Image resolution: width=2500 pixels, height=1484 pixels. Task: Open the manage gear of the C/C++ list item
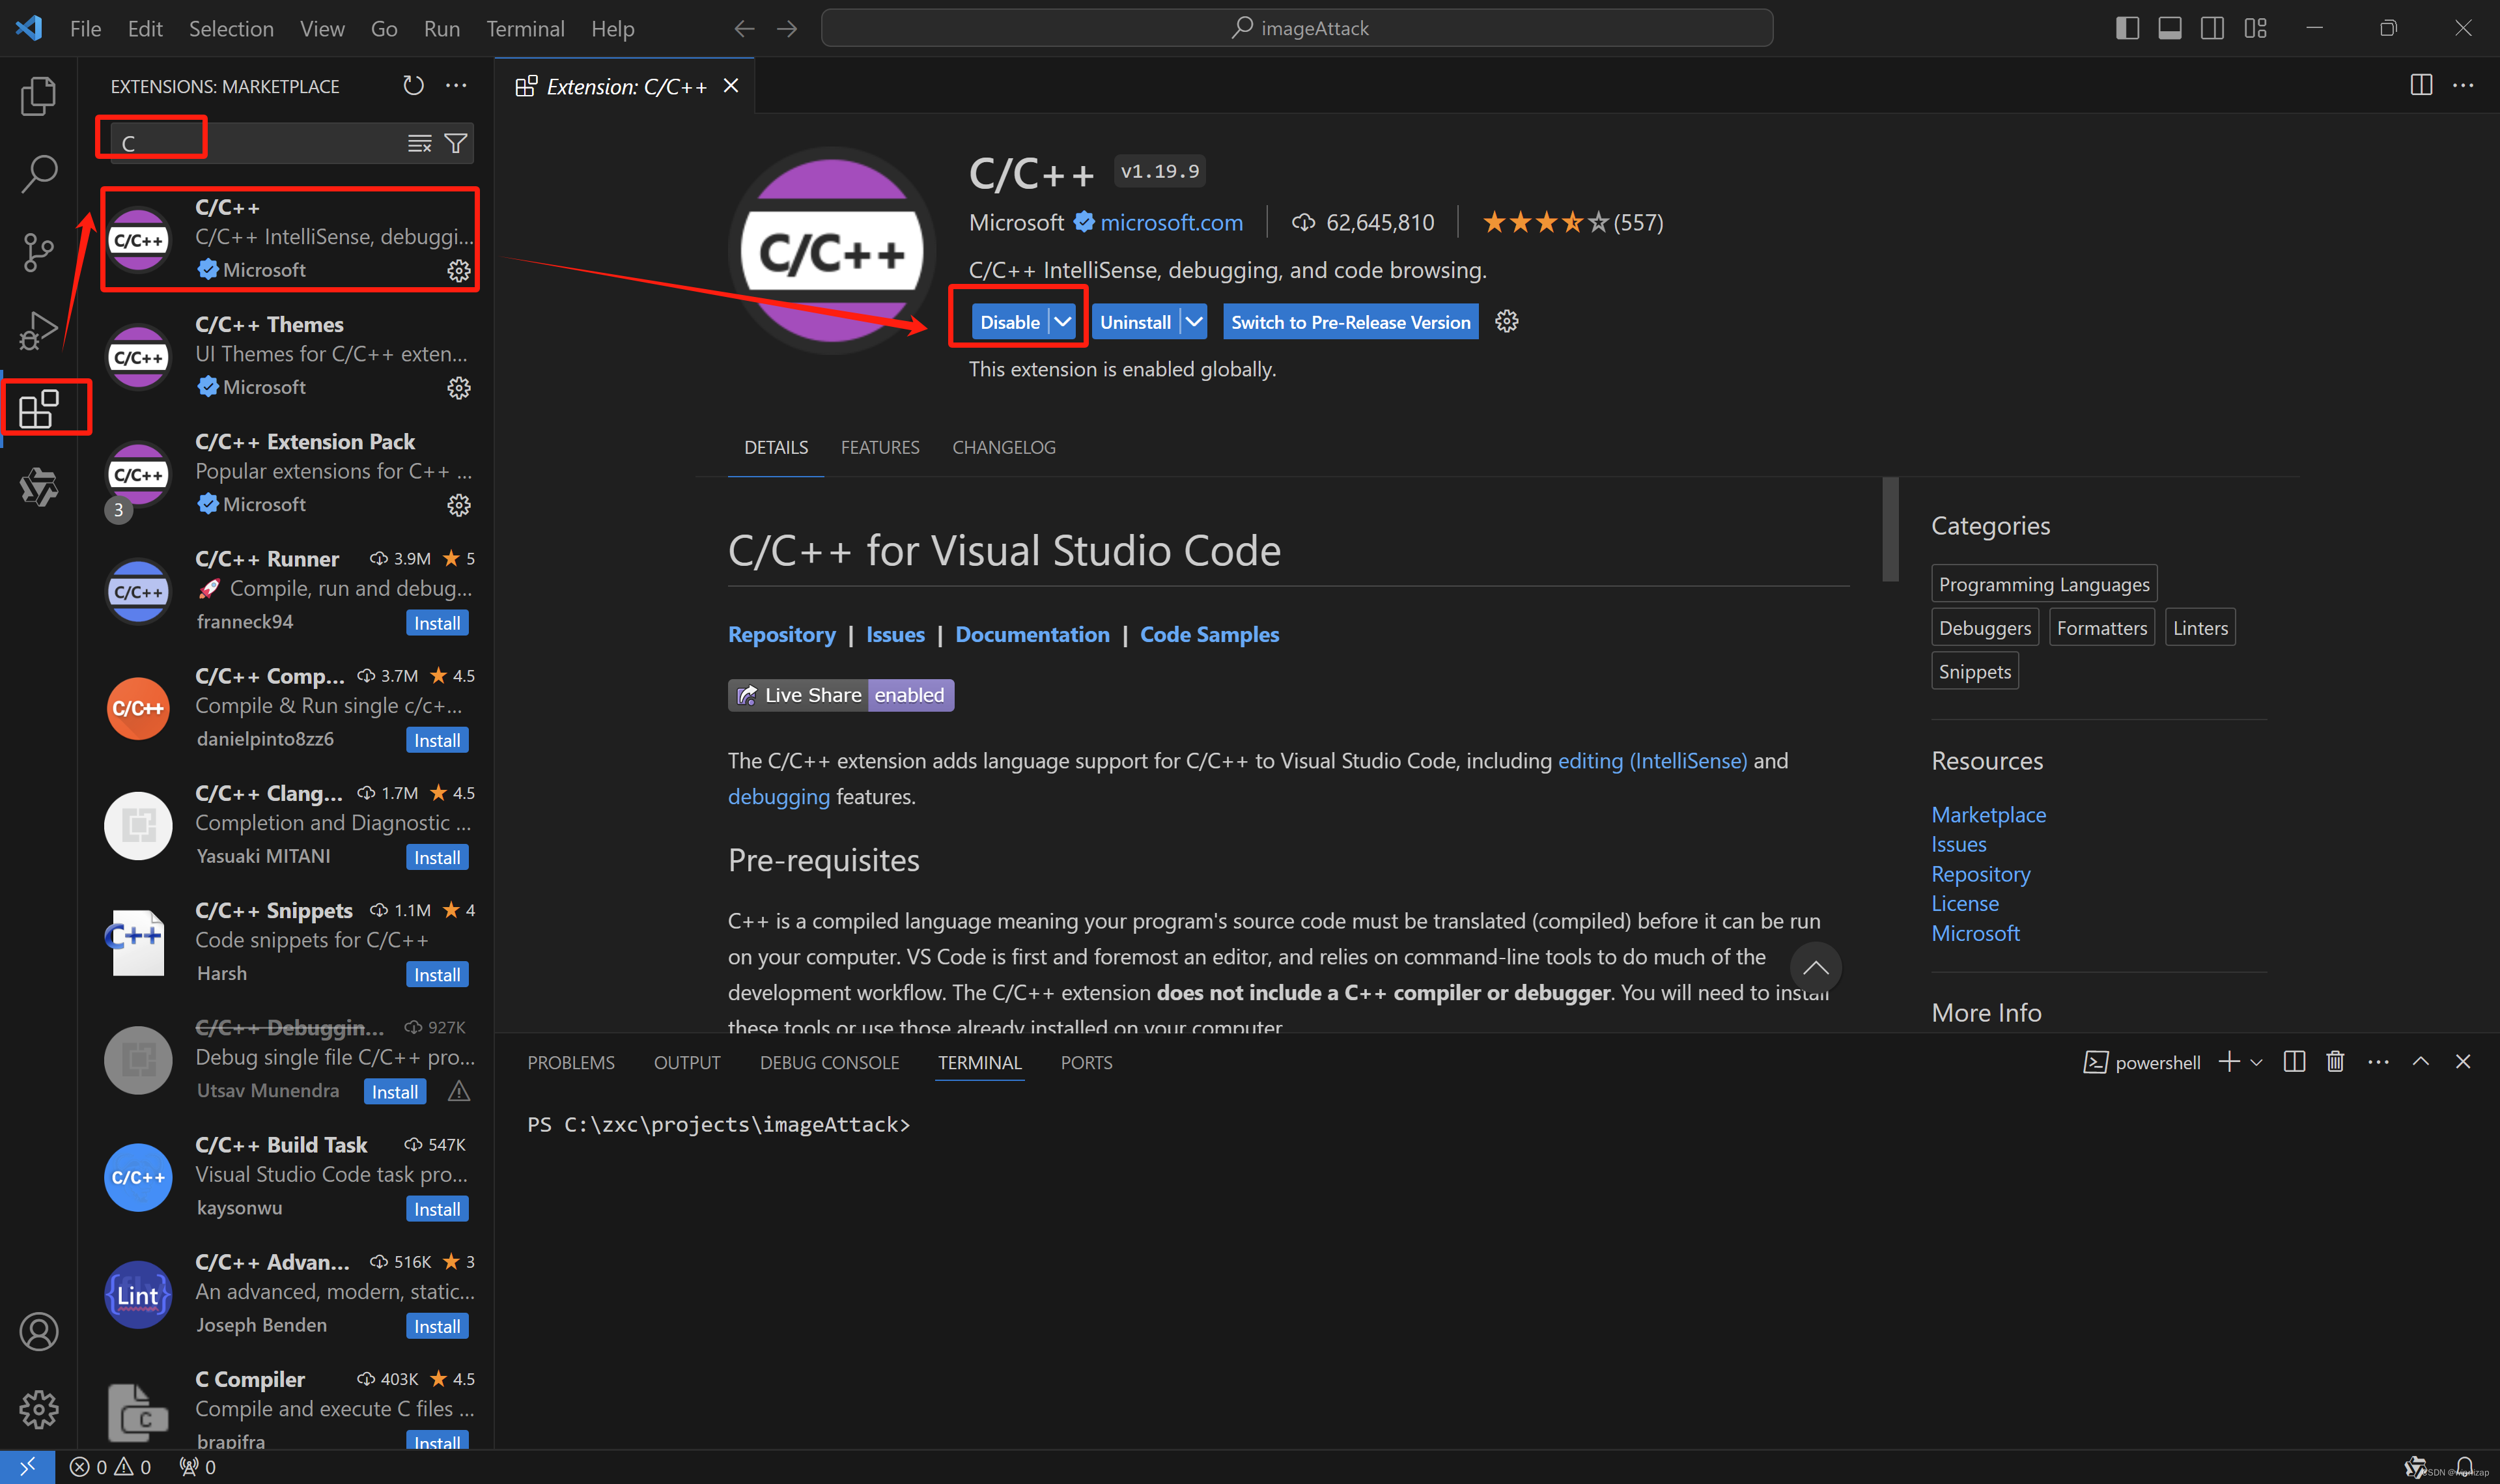click(458, 271)
